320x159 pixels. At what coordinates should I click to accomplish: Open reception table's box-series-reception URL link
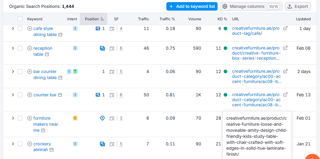256,53
